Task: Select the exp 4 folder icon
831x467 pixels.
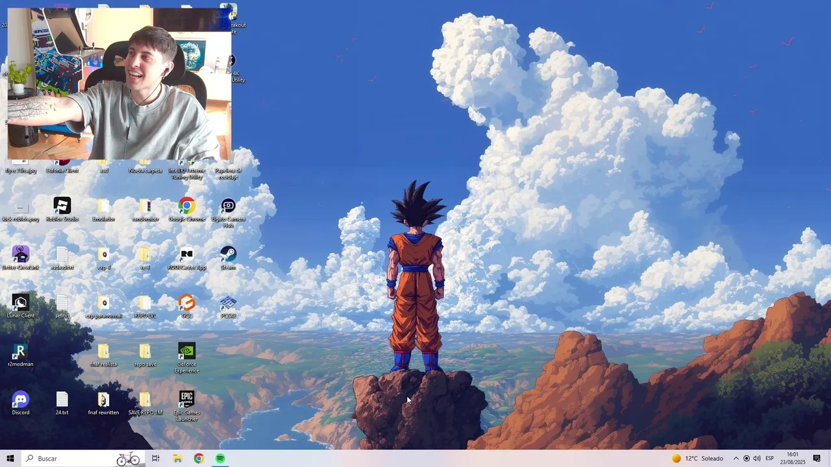Action: [104, 258]
